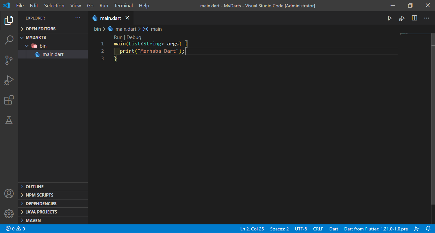Split the editor to the right

tap(415, 18)
